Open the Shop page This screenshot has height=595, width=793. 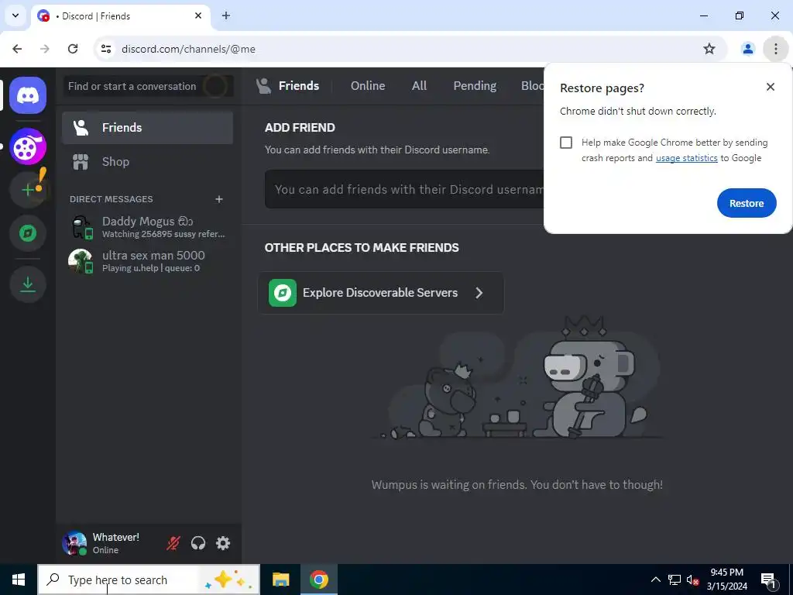click(x=147, y=162)
